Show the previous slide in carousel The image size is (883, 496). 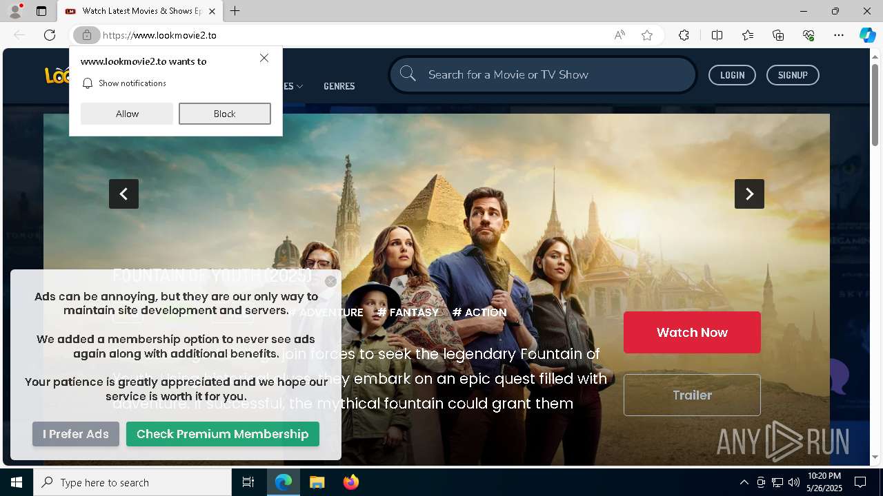(123, 194)
